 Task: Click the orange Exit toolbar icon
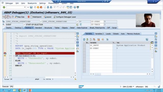tap(38, 7)
